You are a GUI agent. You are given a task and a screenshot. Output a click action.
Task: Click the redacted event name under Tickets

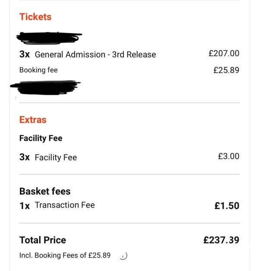[49, 38]
